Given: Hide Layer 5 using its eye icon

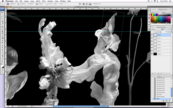Looking at the screenshot, I should (152, 38).
